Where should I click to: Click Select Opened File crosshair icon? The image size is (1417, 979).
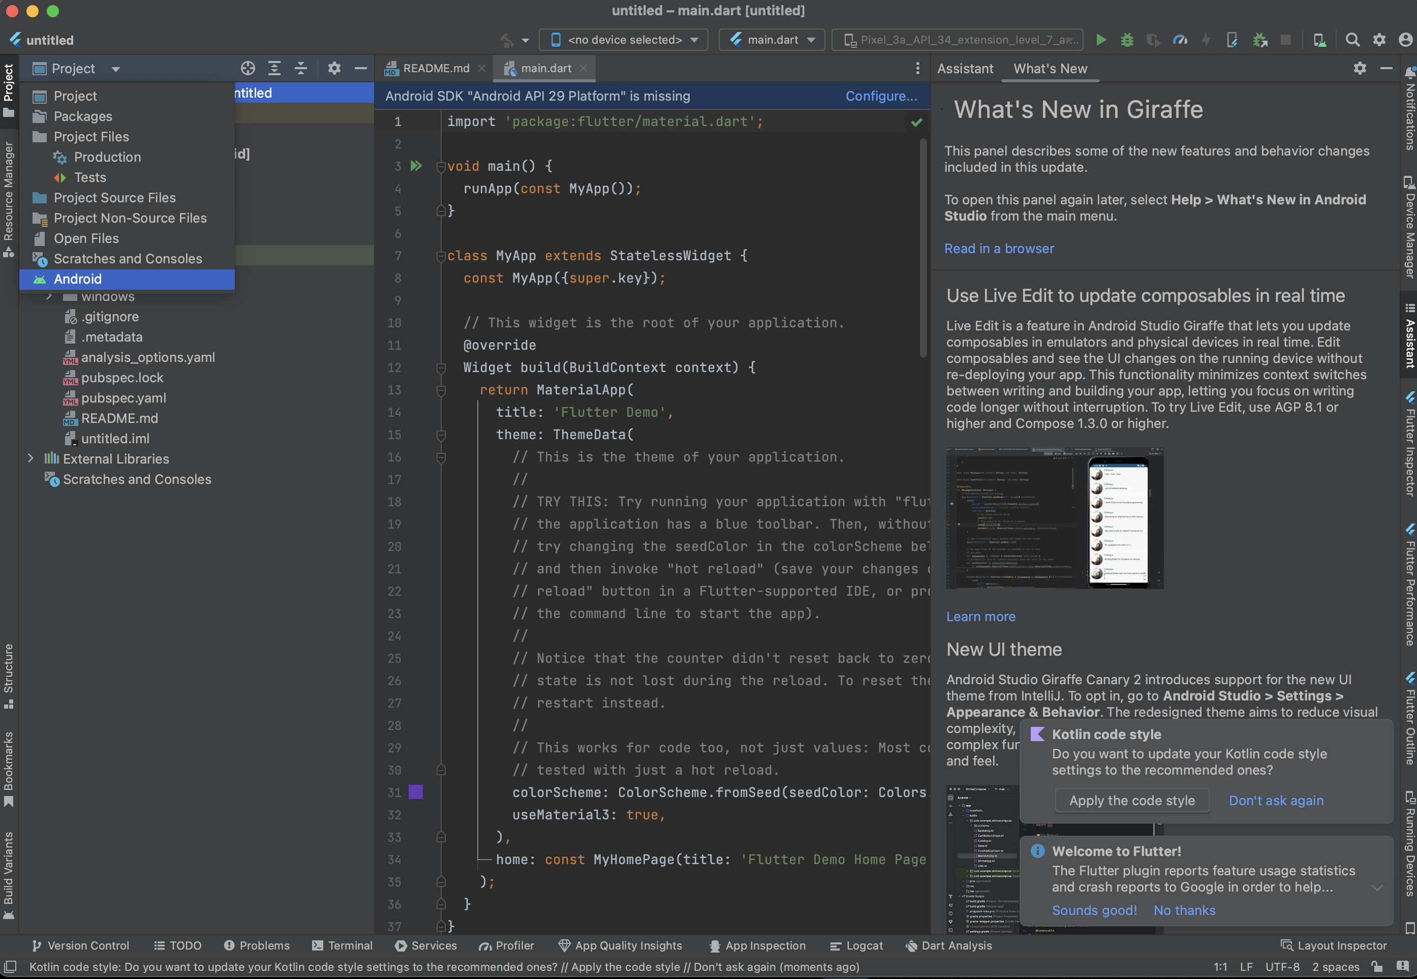point(248,68)
